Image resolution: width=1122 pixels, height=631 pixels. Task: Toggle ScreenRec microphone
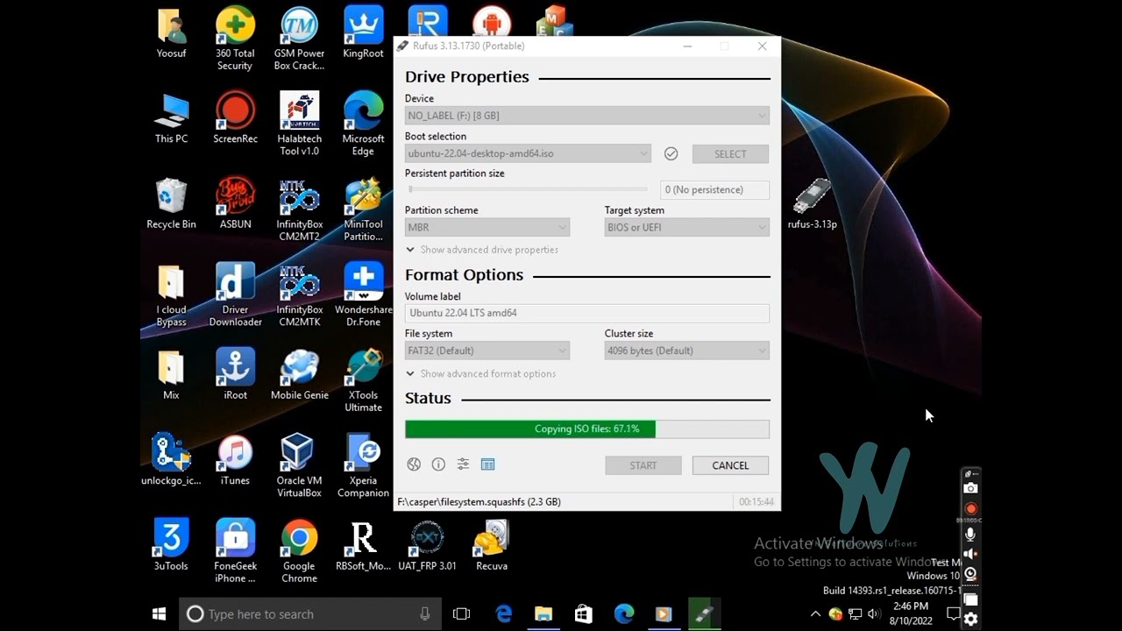(970, 534)
